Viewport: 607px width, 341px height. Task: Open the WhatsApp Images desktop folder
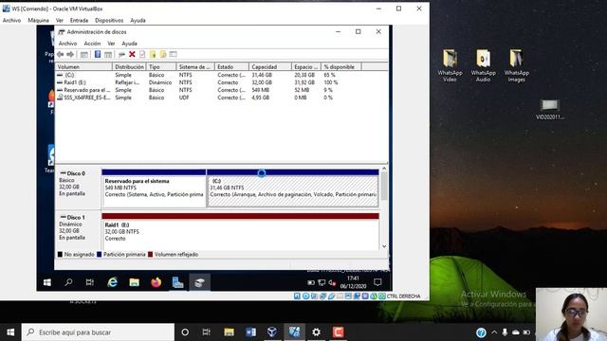click(x=516, y=65)
